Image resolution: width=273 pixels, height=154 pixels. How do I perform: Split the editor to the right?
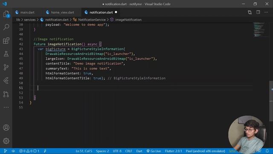258,12
